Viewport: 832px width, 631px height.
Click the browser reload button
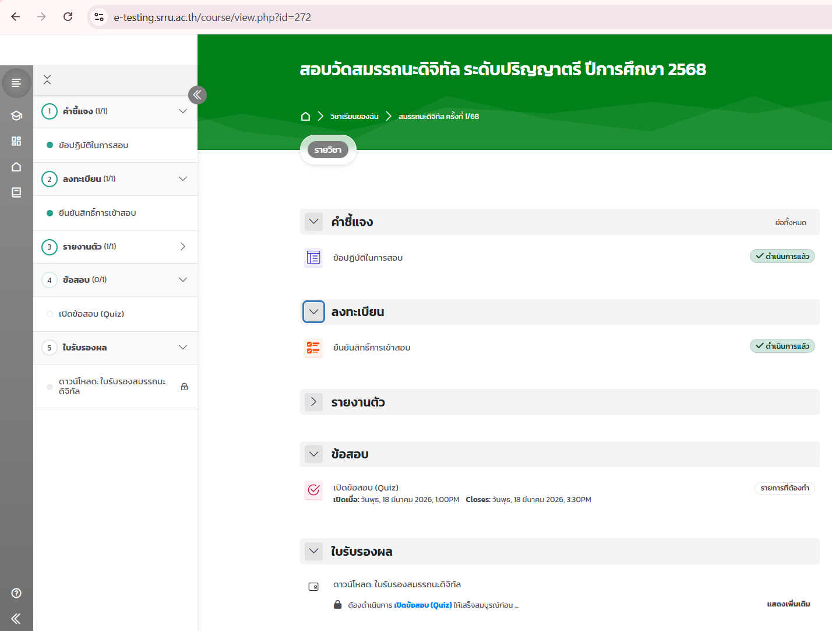click(x=68, y=17)
